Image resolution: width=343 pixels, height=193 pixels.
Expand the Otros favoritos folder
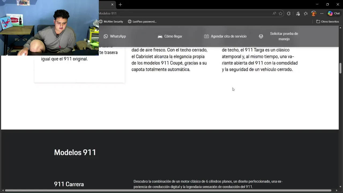(327, 21)
